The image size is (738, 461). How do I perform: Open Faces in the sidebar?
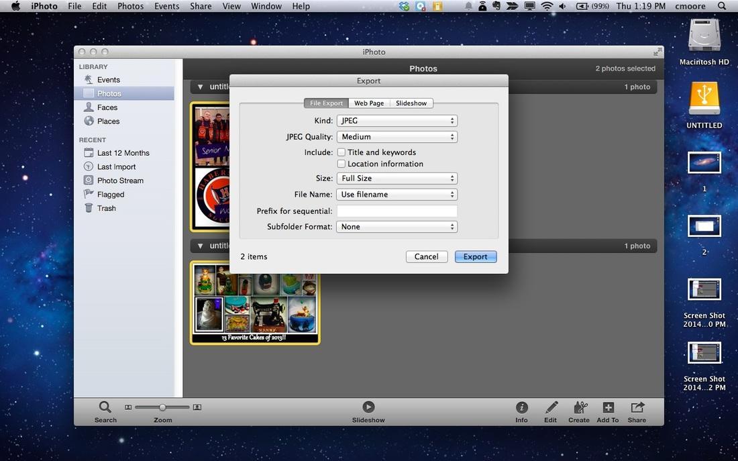107,107
